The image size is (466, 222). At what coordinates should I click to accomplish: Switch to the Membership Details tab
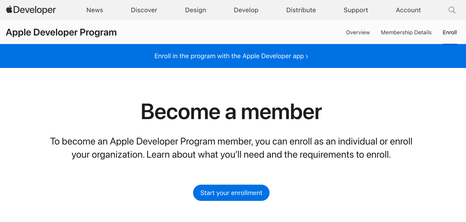pos(406,32)
